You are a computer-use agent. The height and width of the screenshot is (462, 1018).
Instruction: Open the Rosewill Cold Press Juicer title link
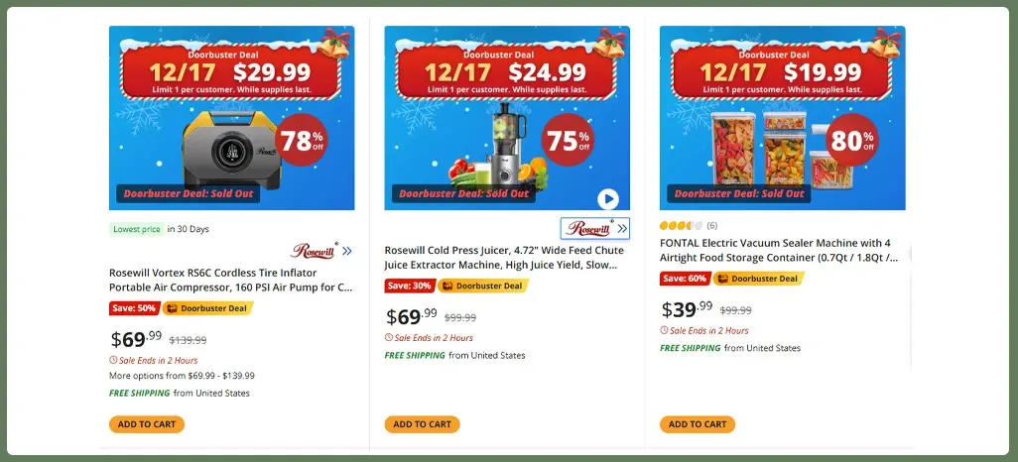click(x=506, y=258)
